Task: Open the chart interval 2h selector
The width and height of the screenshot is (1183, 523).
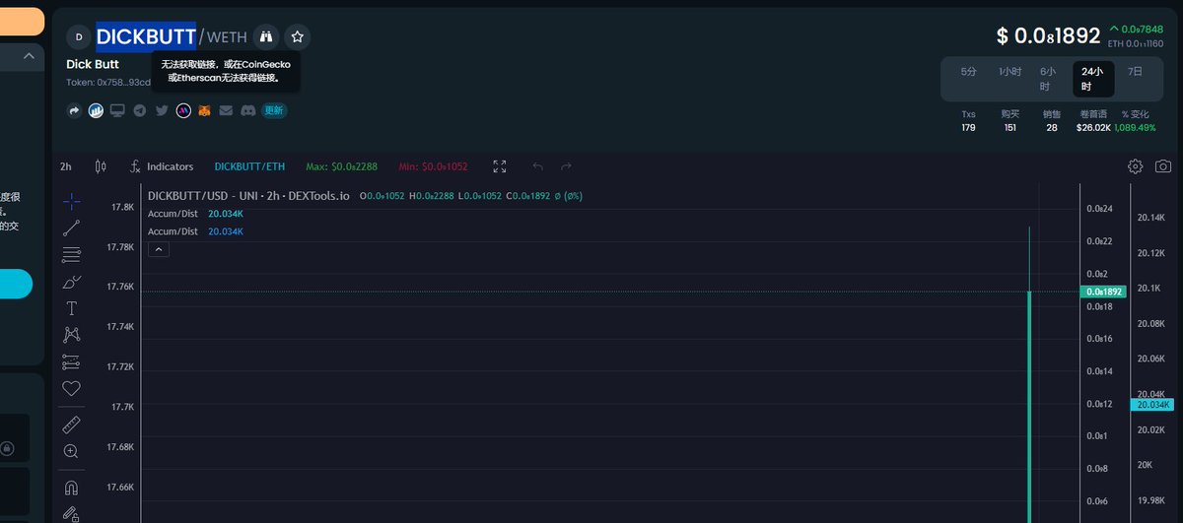Action: click(x=65, y=166)
